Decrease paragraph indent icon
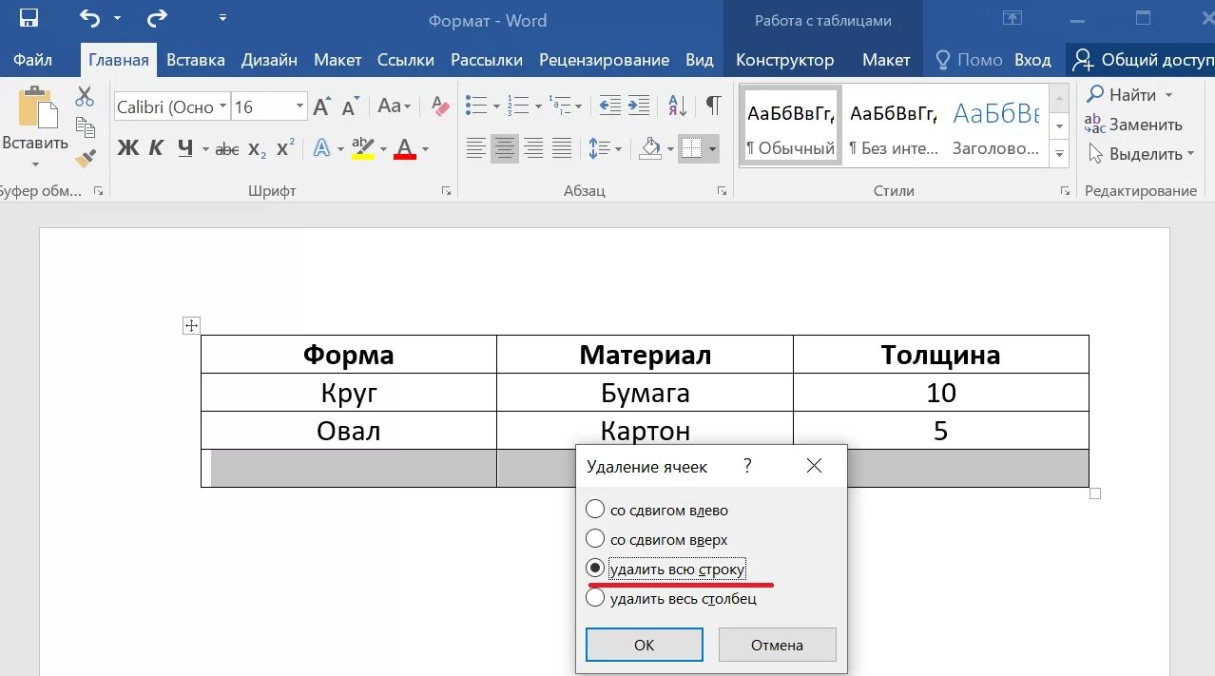Viewport: 1215px width, 676px height. [x=609, y=106]
